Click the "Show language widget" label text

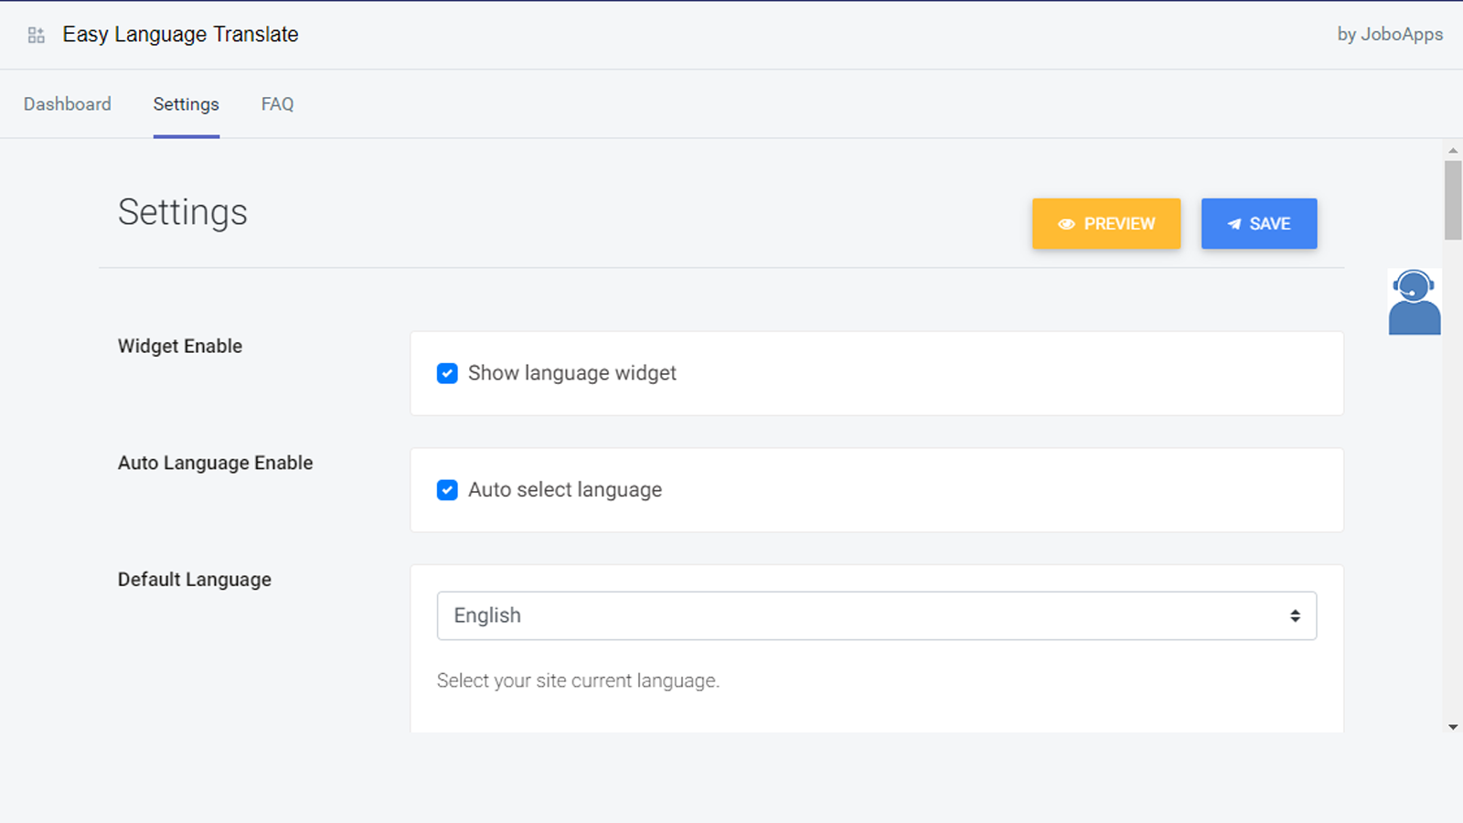(571, 373)
